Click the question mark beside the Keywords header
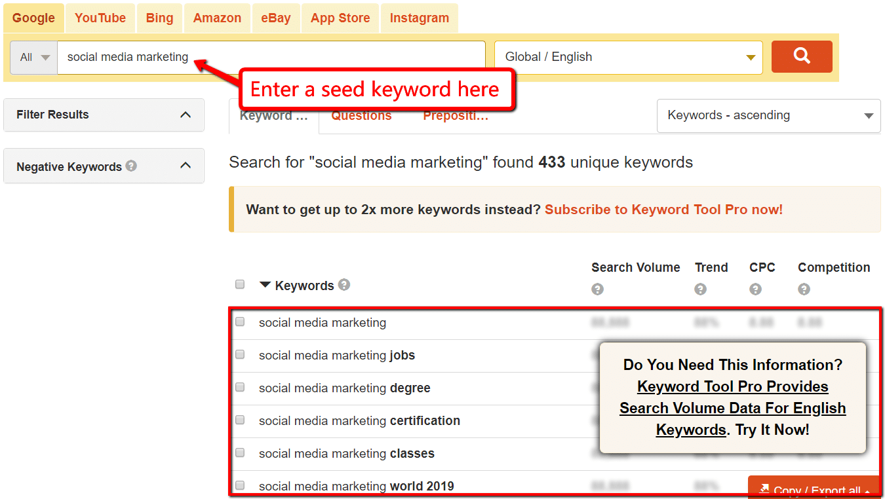The image size is (885, 499). [344, 285]
